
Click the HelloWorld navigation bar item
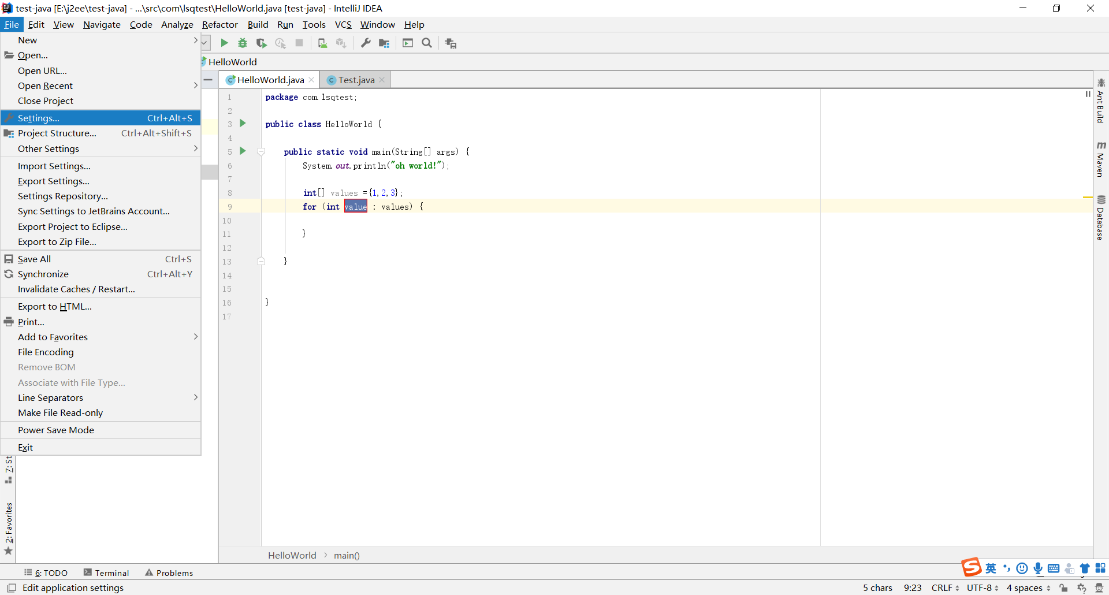click(x=232, y=62)
